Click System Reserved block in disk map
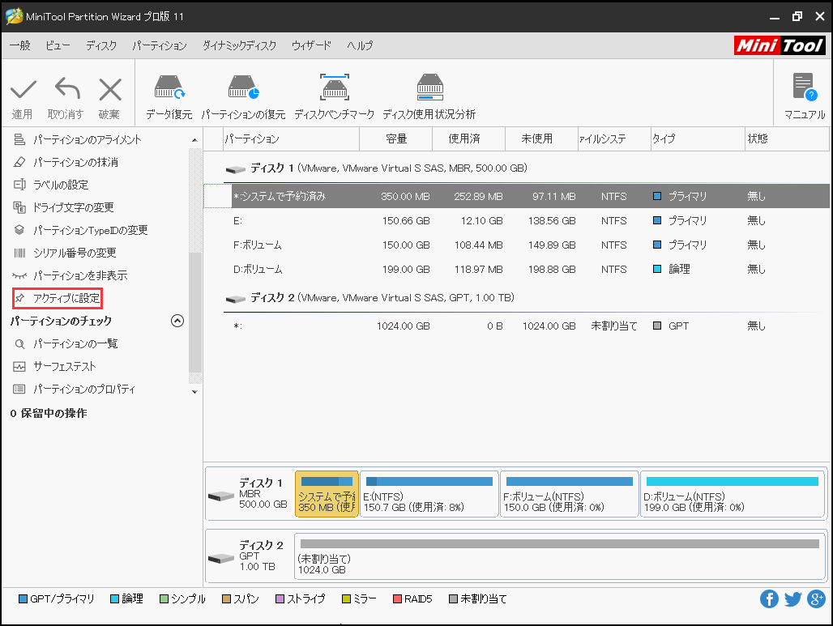Screen dimensions: 833x626 327,494
